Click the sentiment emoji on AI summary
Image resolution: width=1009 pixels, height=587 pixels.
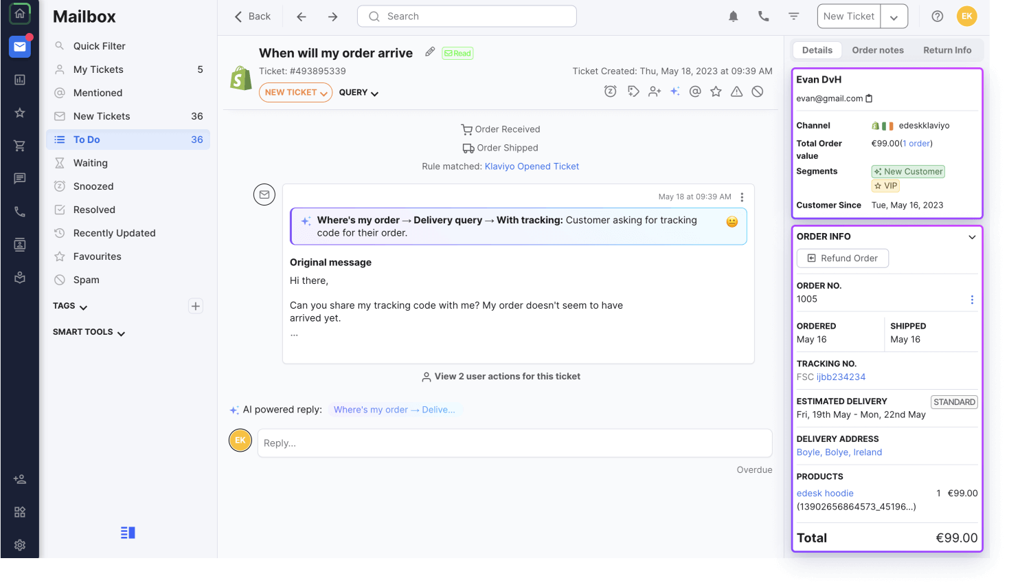click(732, 221)
